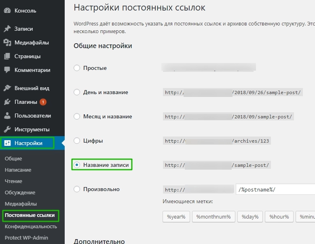
Task: Go to Конфиденциальность submenu
Action: pyautogui.click(x=31, y=227)
